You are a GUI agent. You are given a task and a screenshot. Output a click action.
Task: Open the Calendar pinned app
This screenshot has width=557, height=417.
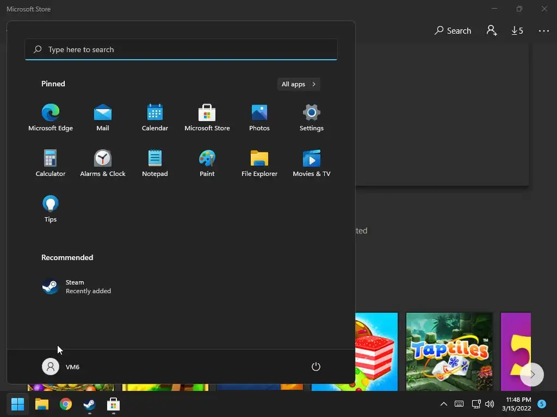155,118
